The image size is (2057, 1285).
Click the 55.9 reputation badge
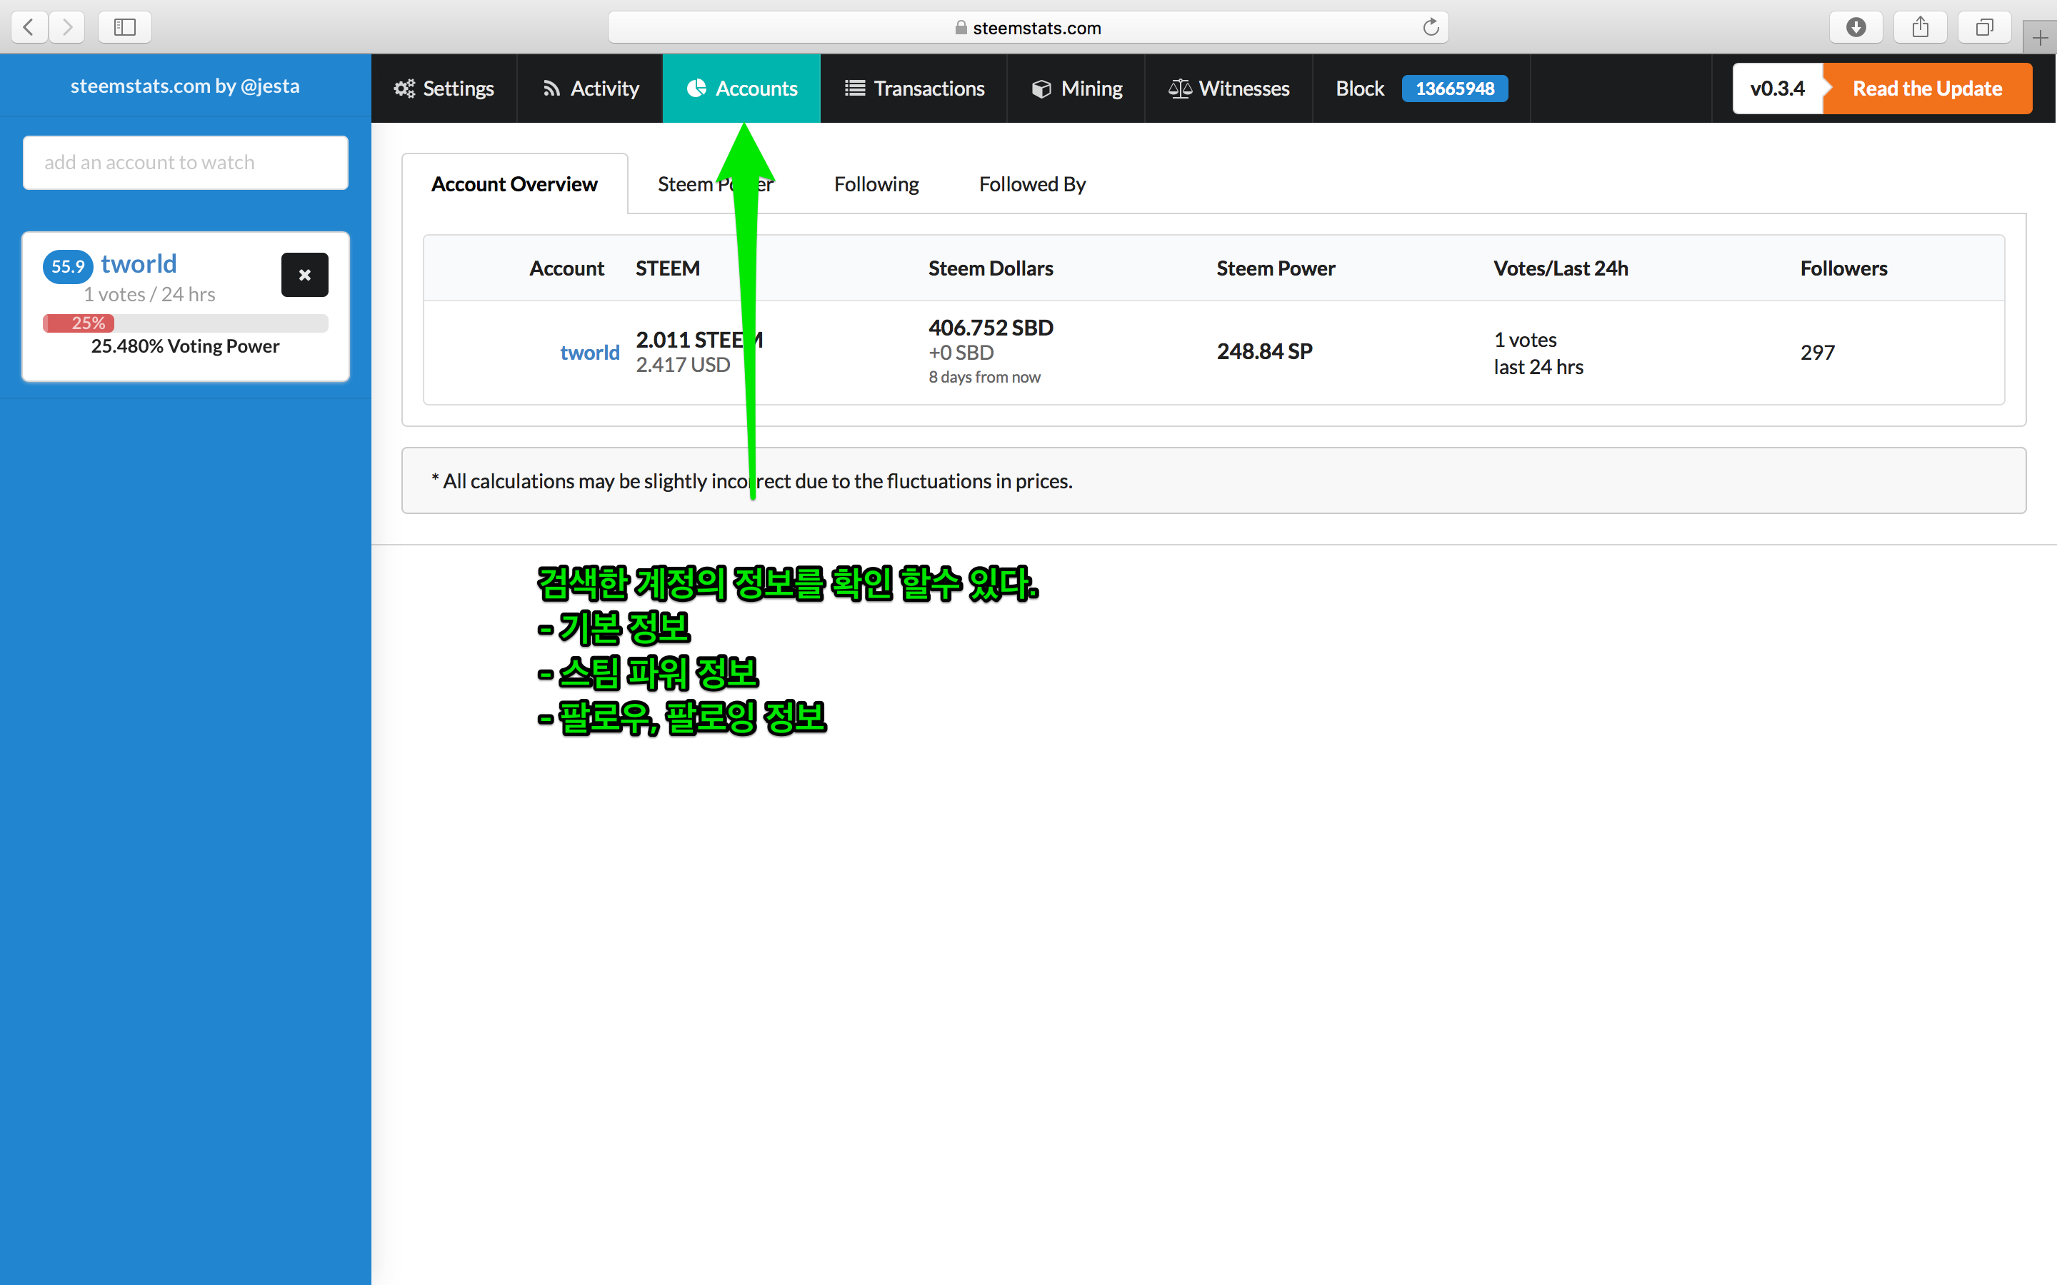pos(68,266)
